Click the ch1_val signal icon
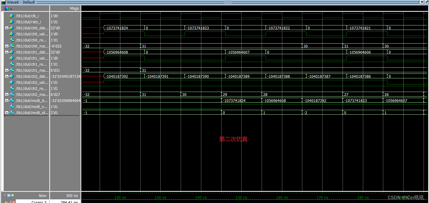This screenshot has height=203, width=429. point(12,58)
